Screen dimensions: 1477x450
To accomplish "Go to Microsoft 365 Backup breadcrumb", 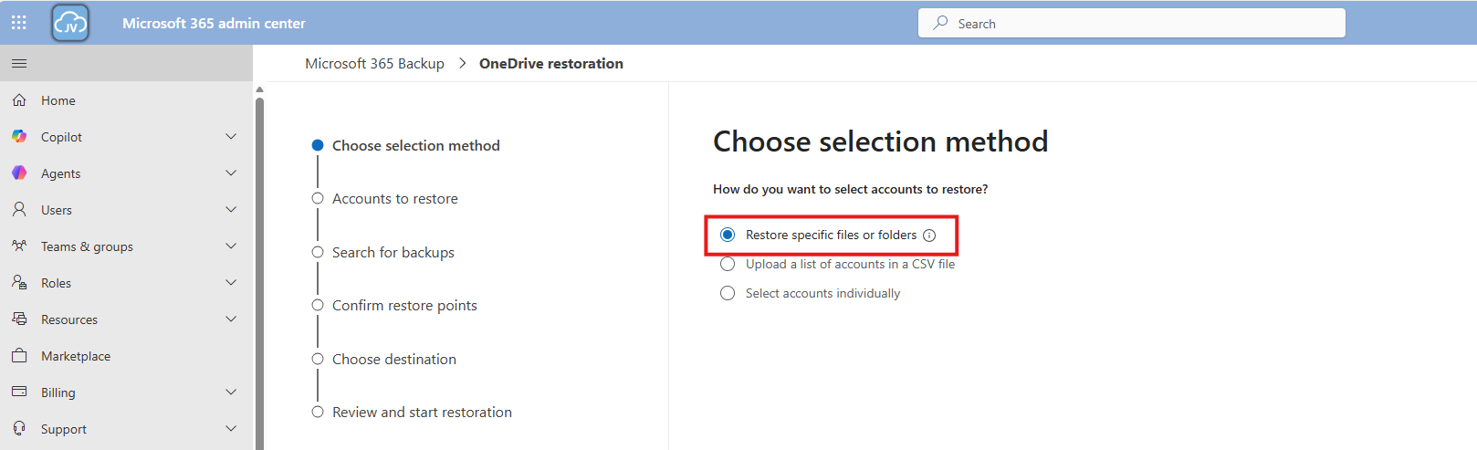I will (374, 64).
